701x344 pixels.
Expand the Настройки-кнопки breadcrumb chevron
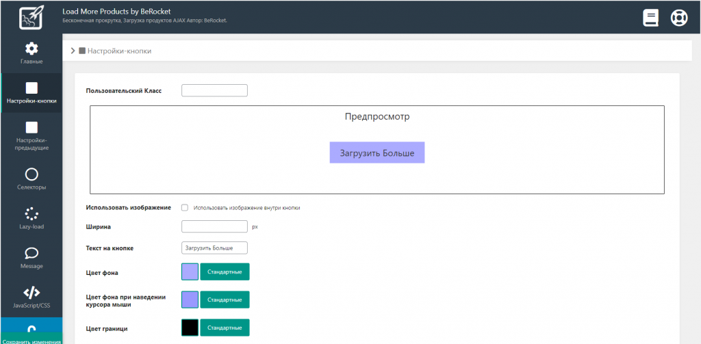[73, 51]
